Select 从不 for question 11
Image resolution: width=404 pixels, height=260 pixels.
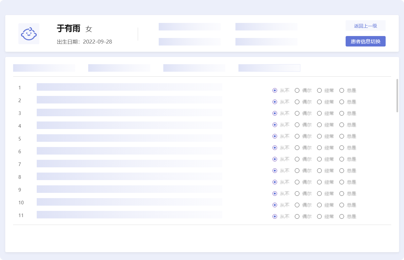(x=275, y=216)
